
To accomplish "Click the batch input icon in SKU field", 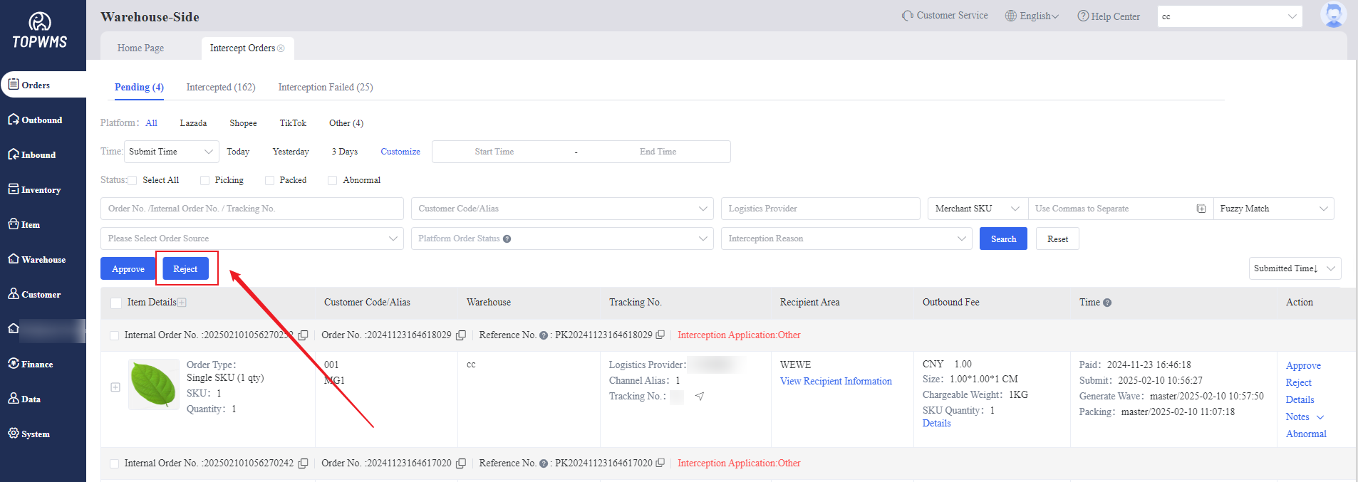I will point(1201,209).
